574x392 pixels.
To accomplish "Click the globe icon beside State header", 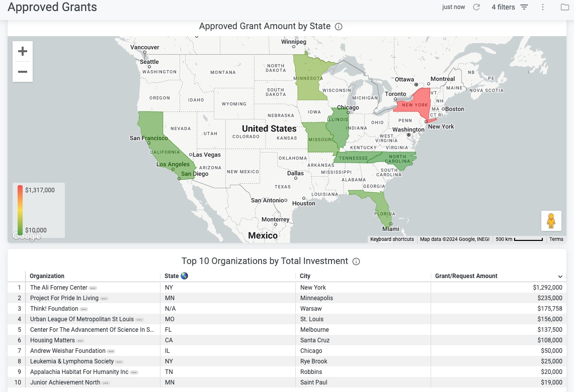I will pyautogui.click(x=185, y=276).
